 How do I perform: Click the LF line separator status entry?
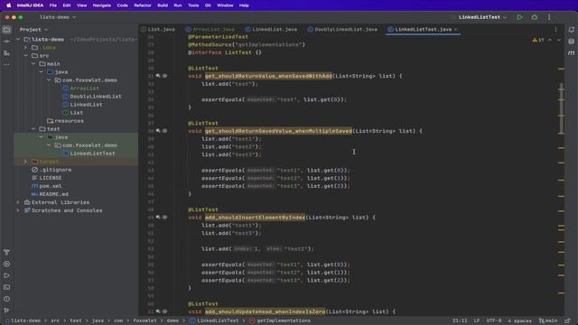[x=477, y=321]
